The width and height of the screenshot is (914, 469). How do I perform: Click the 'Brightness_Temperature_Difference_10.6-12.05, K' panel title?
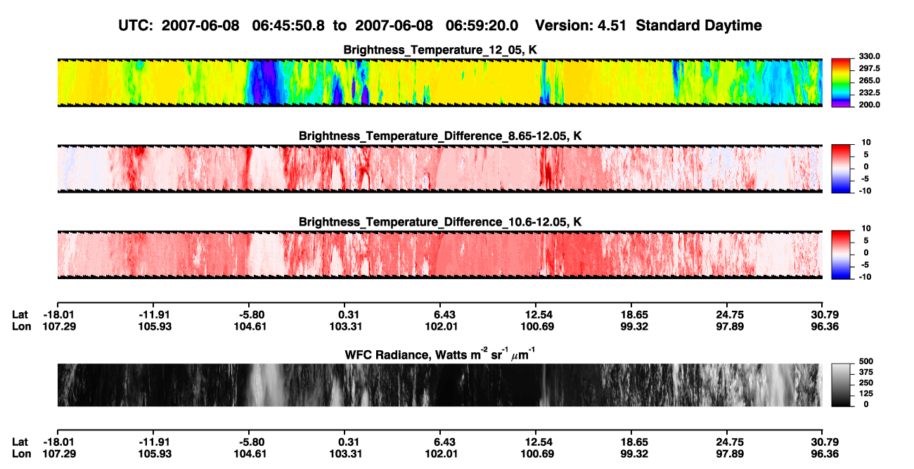coord(440,222)
